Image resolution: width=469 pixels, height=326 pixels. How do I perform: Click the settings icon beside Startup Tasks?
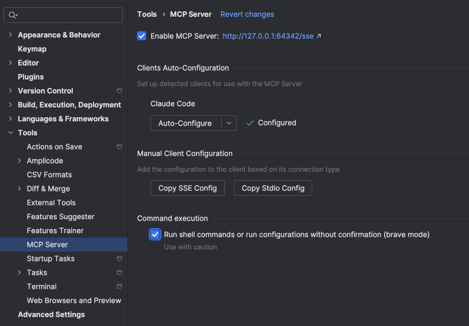(119, 258)
